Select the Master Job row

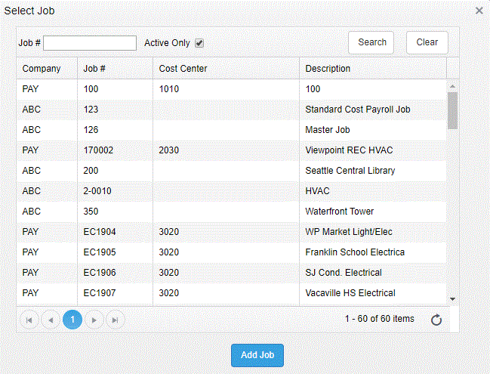[231, 130]
